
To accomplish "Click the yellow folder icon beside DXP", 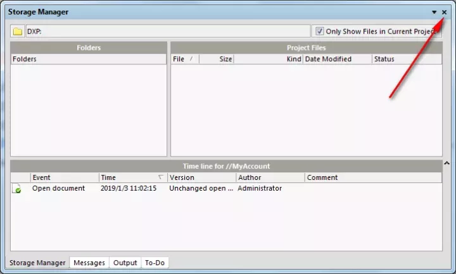I will click(18, 32).
